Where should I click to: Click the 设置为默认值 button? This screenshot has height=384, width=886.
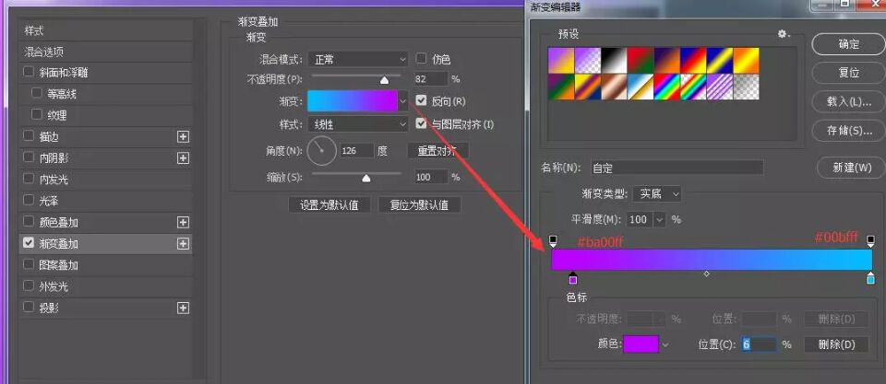[330, 204]
